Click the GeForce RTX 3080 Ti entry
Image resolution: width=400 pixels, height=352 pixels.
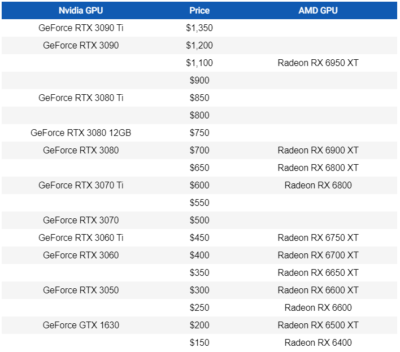coord(81,98)
